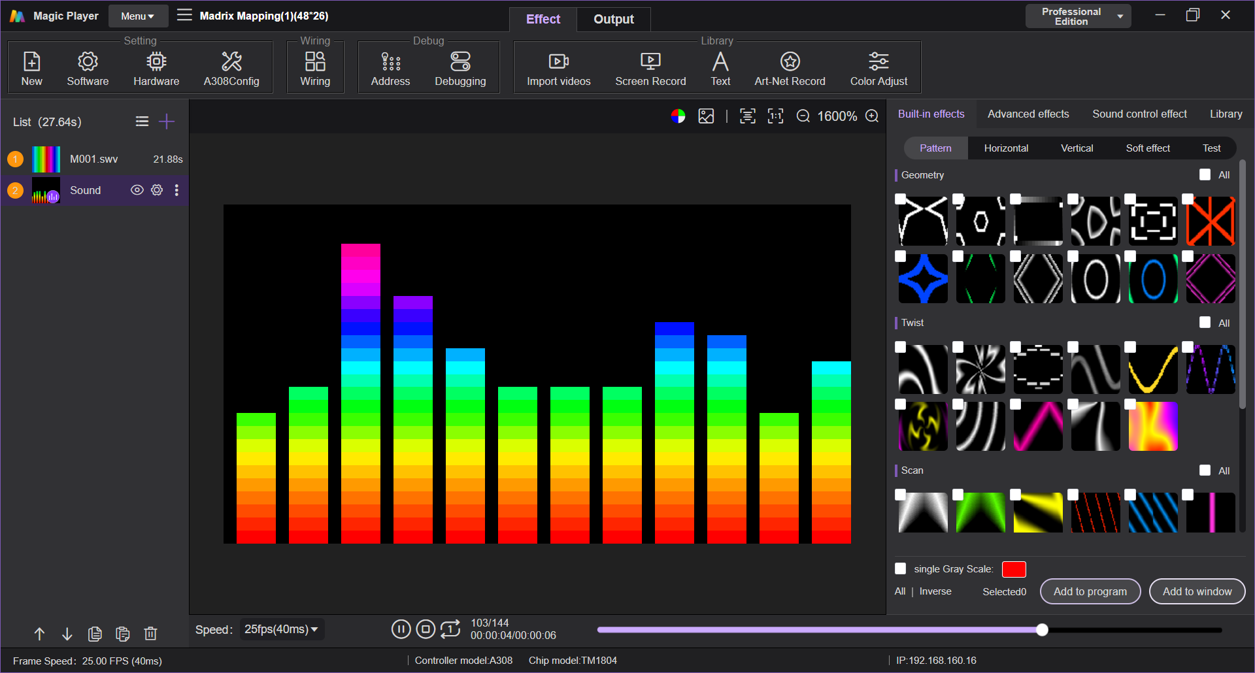The height and width of the screenshot is (673, 1255).
Task: Select the Soft effect category
Action: coord(1148,148)
